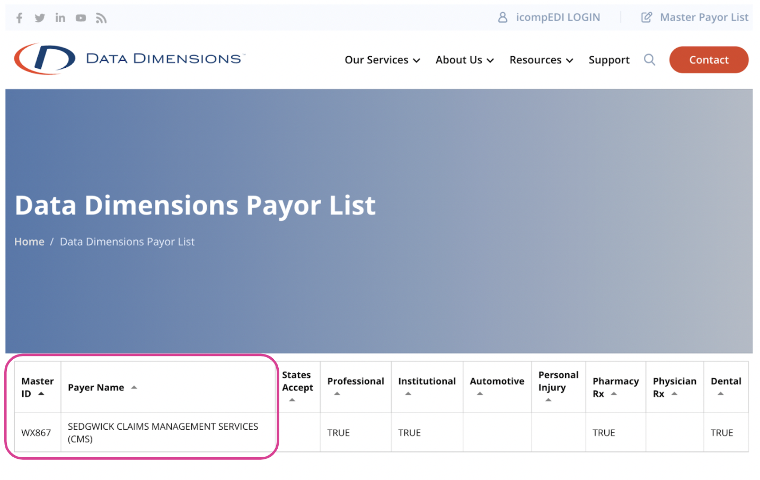The image size is (760, 480).
Task: Click the Data Dimensions Payor List heading
Action: [x=195, y=206]
